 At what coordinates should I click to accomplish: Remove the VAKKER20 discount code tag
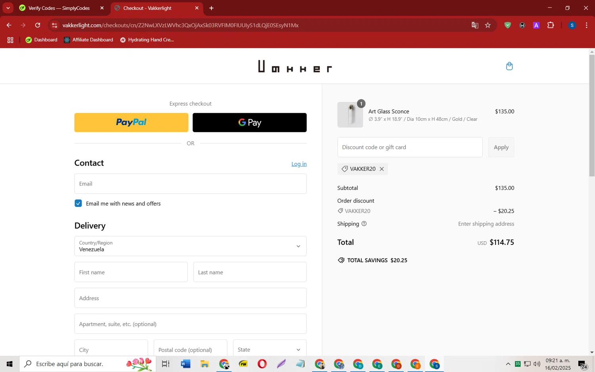(382, 169)
